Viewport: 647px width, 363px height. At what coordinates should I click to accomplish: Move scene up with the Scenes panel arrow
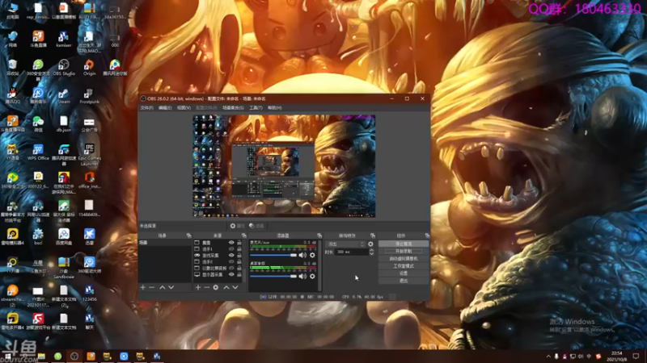click(163, 287)
